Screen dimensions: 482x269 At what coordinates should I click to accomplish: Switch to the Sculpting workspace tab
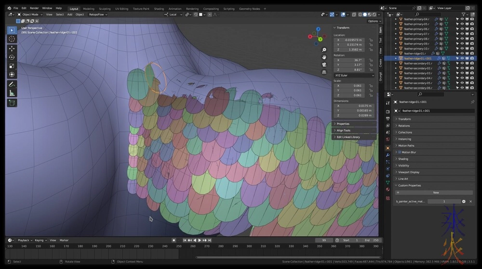(x=105, y=9)
